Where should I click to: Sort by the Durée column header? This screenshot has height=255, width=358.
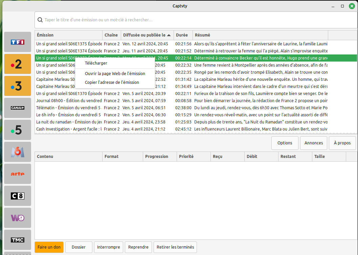(182, 35)
